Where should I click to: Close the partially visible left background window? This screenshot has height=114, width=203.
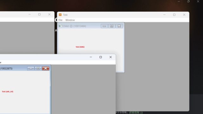pyautogui.click(x=49, y=14)
